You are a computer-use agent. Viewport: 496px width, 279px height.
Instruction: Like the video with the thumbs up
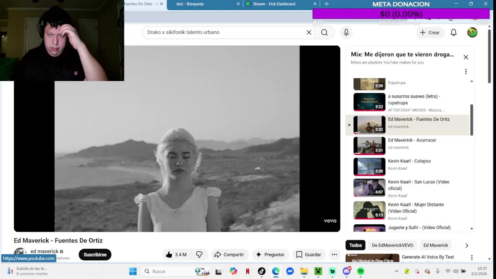click(x=176, y=255)
